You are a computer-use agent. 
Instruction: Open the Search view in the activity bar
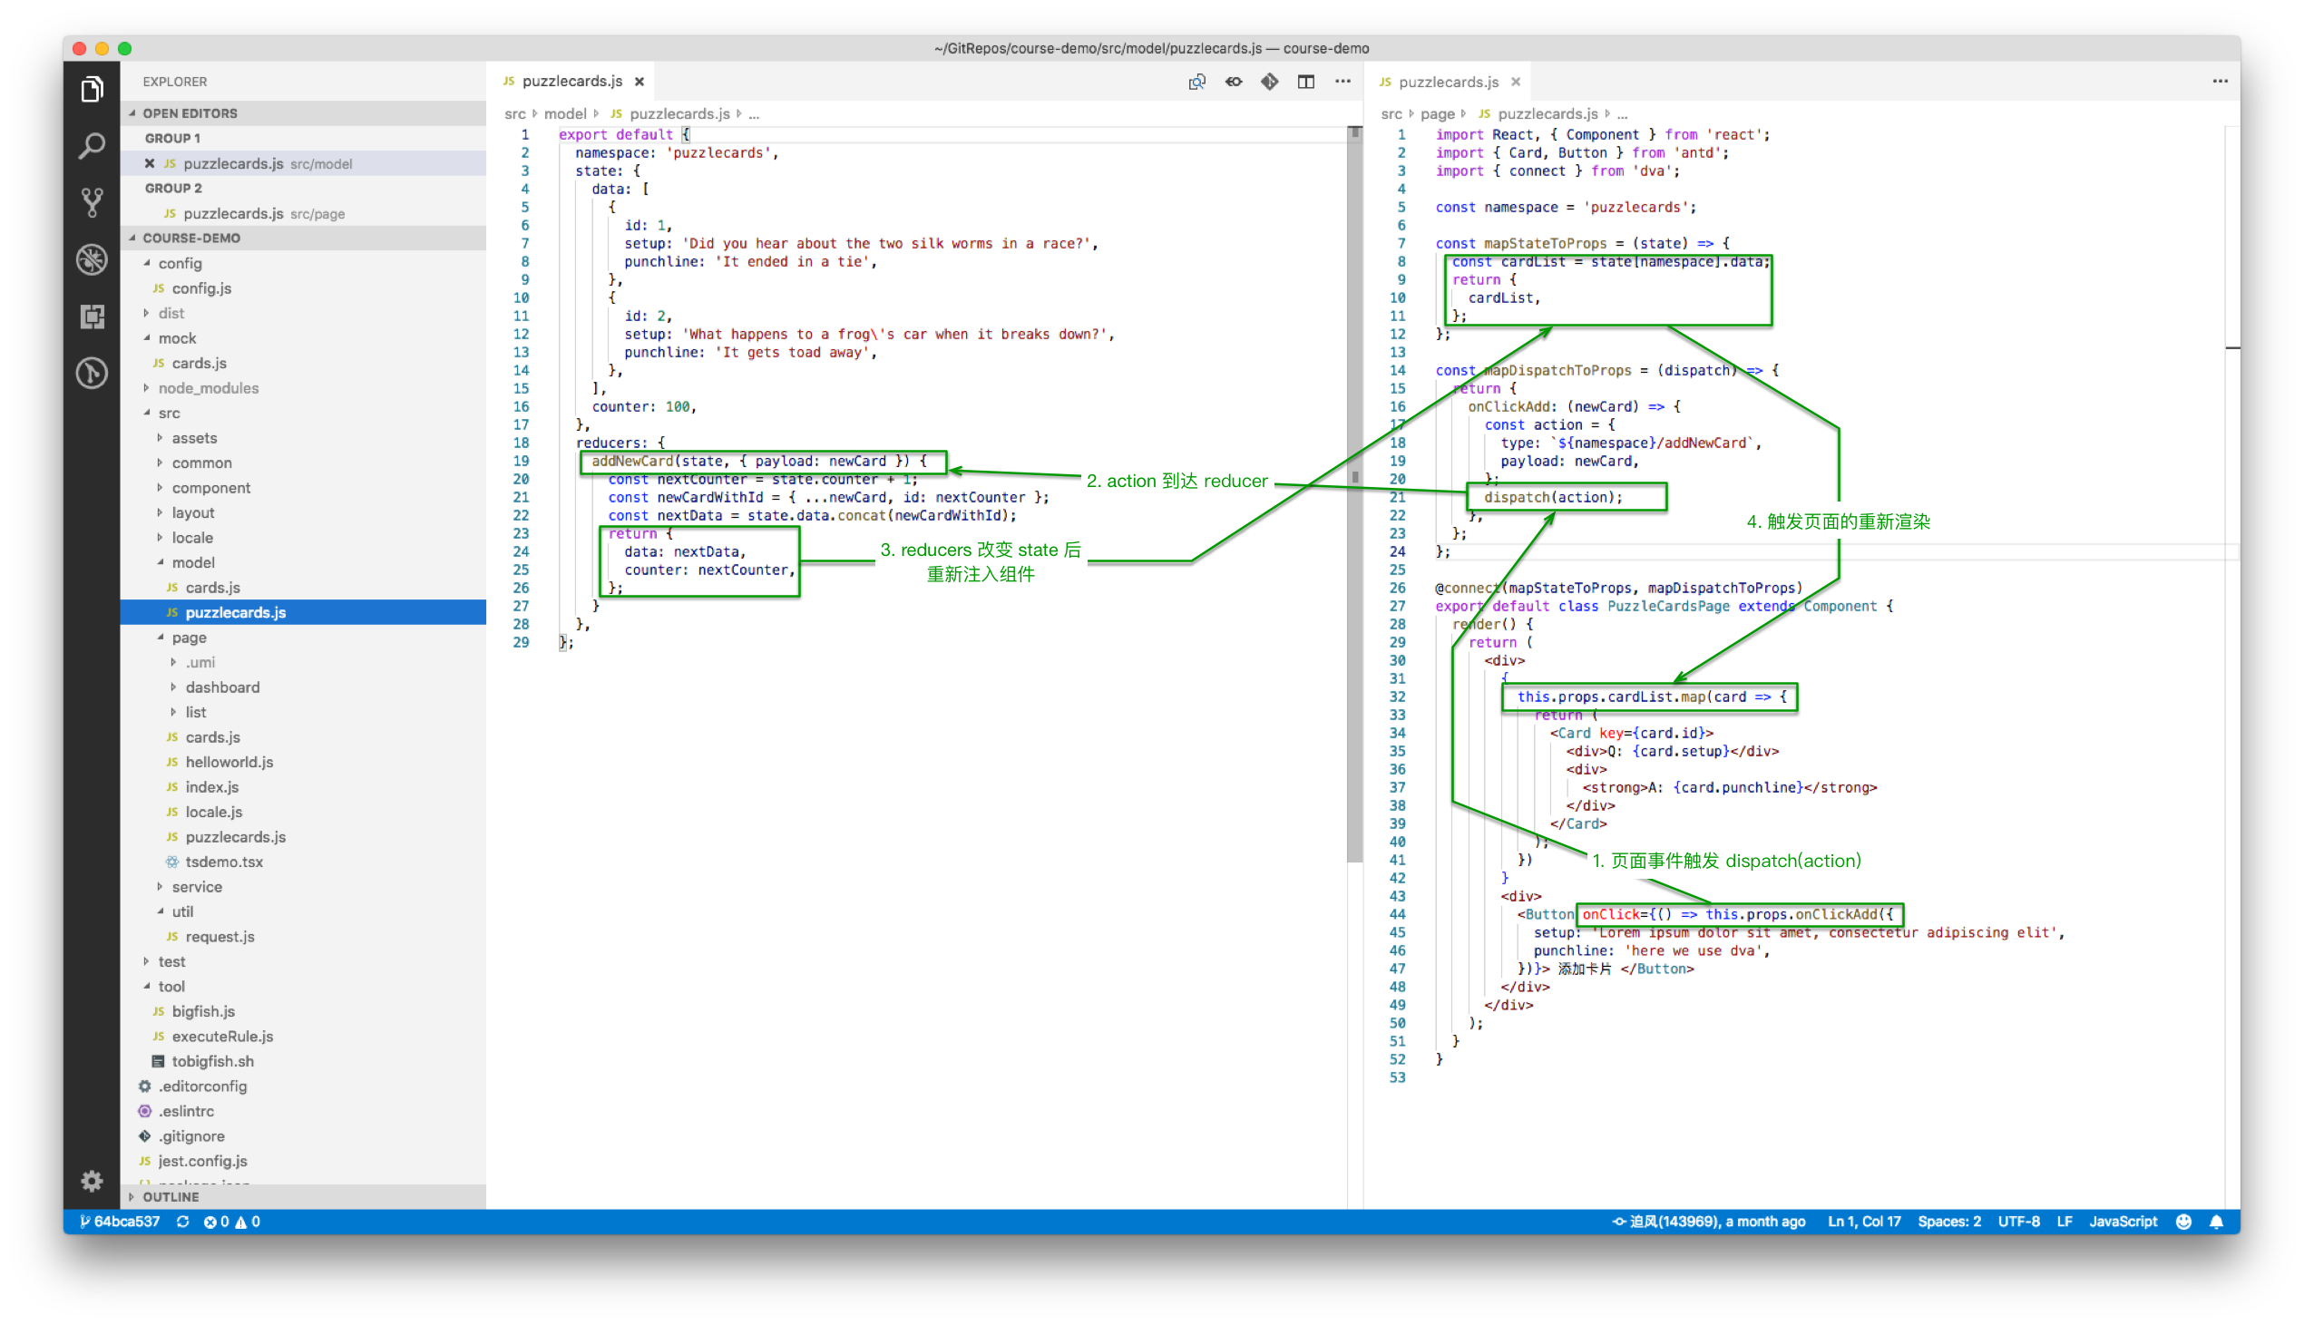click(91, 144)
